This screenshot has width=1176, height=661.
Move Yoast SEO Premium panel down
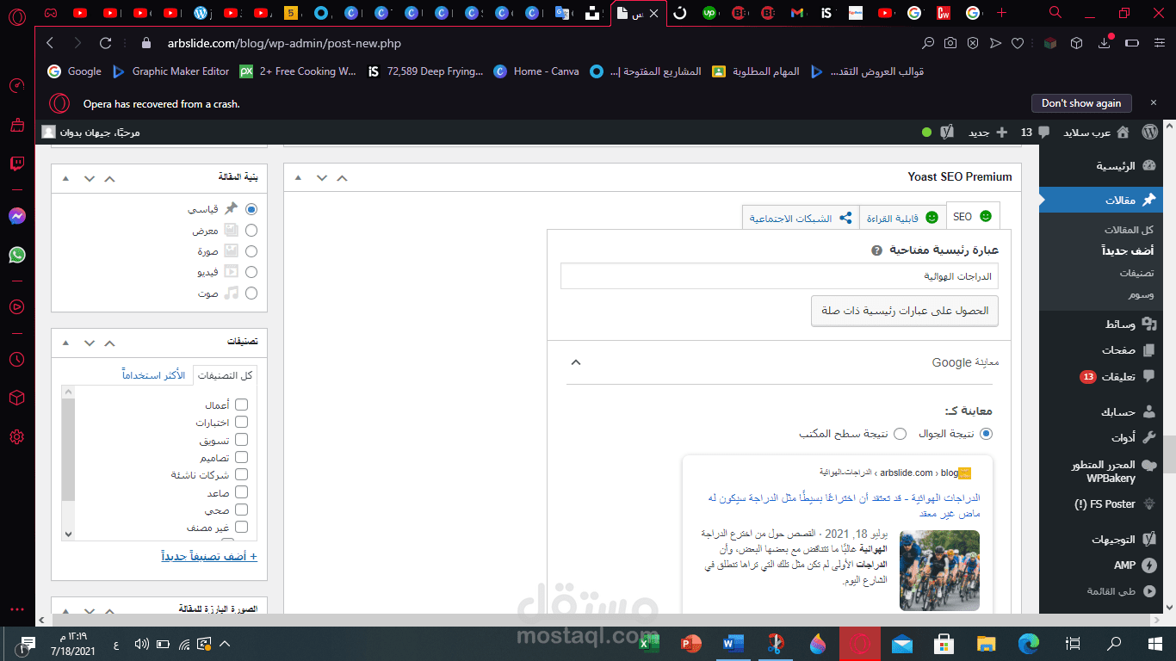coord(322,177)
